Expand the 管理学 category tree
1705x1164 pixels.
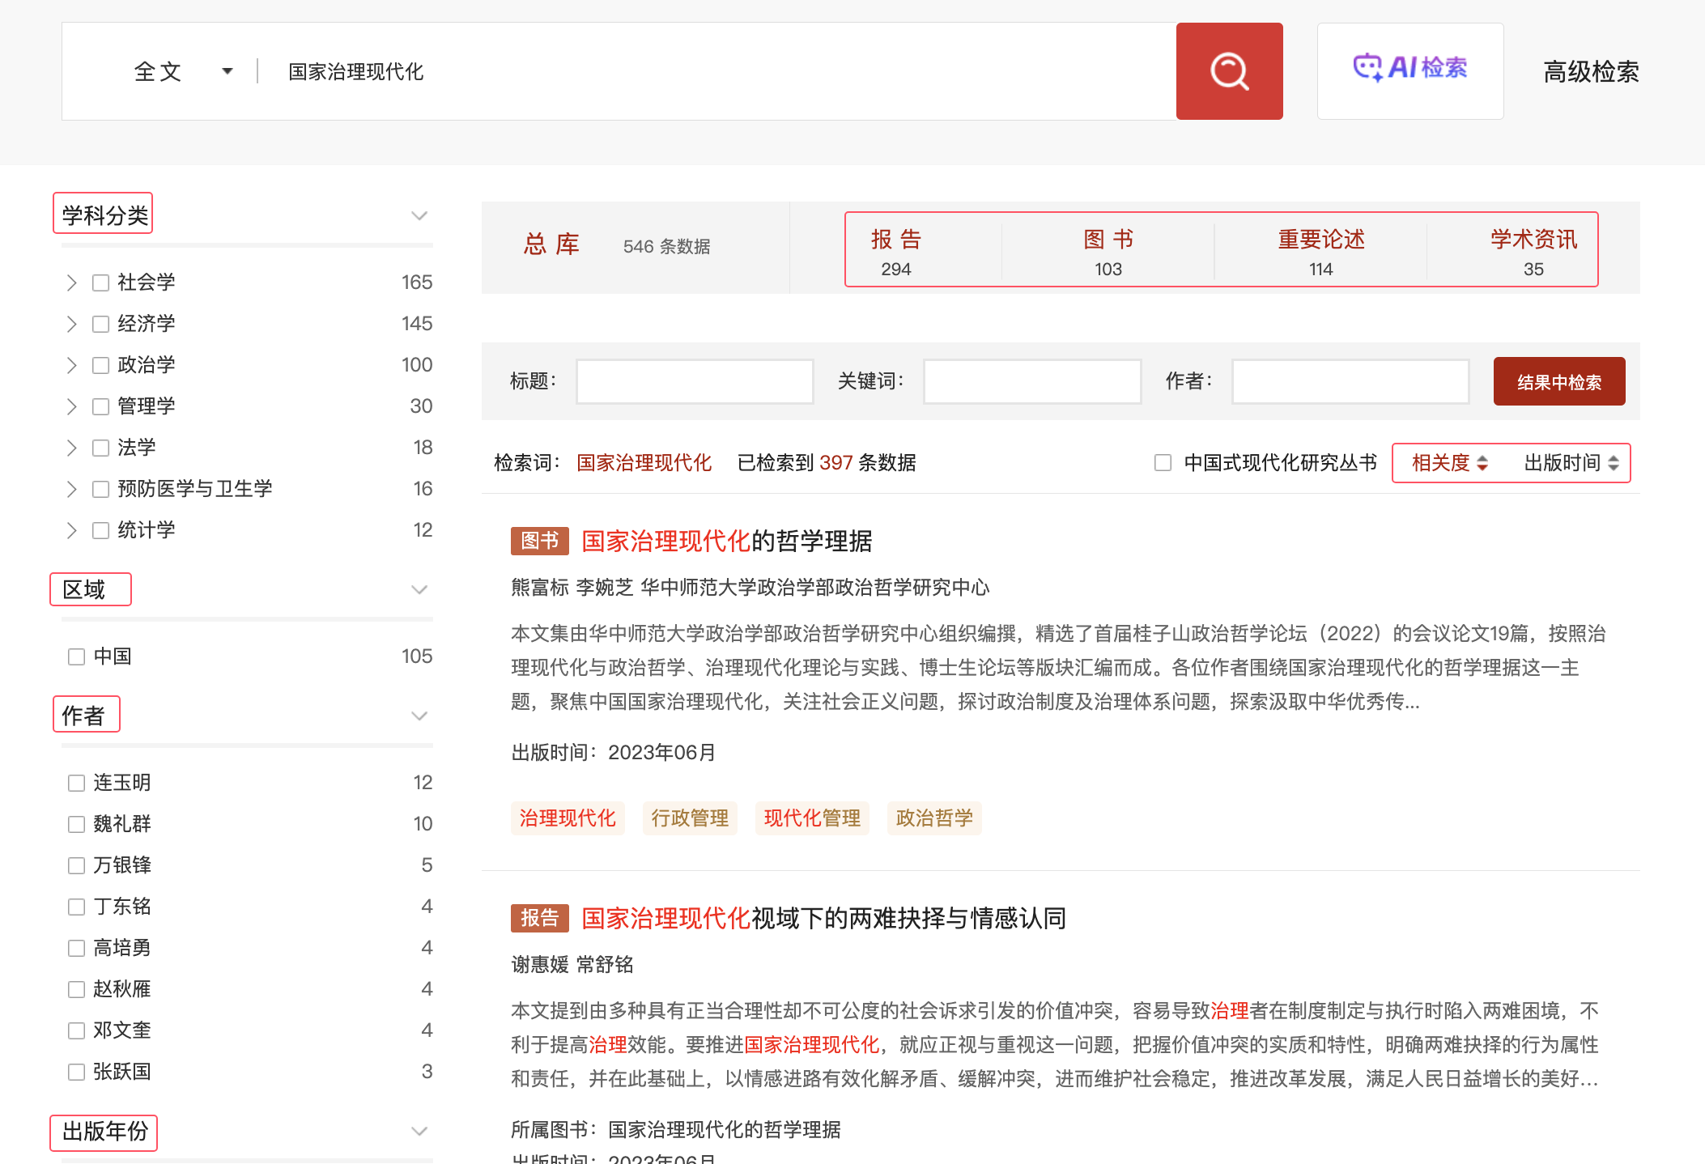pos(71,406)
